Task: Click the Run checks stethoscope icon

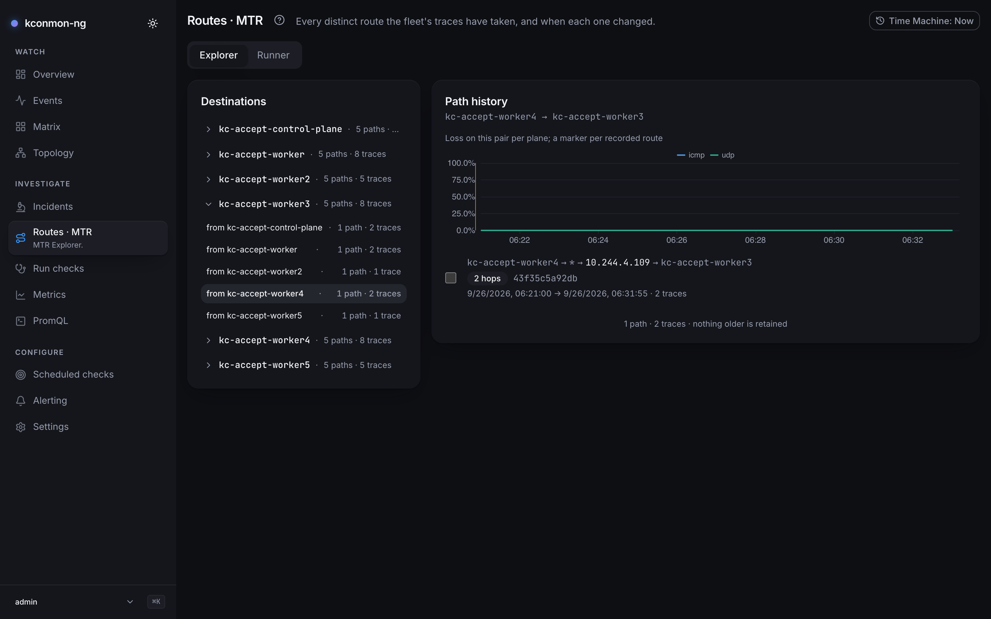Action: tap(21, 269)
